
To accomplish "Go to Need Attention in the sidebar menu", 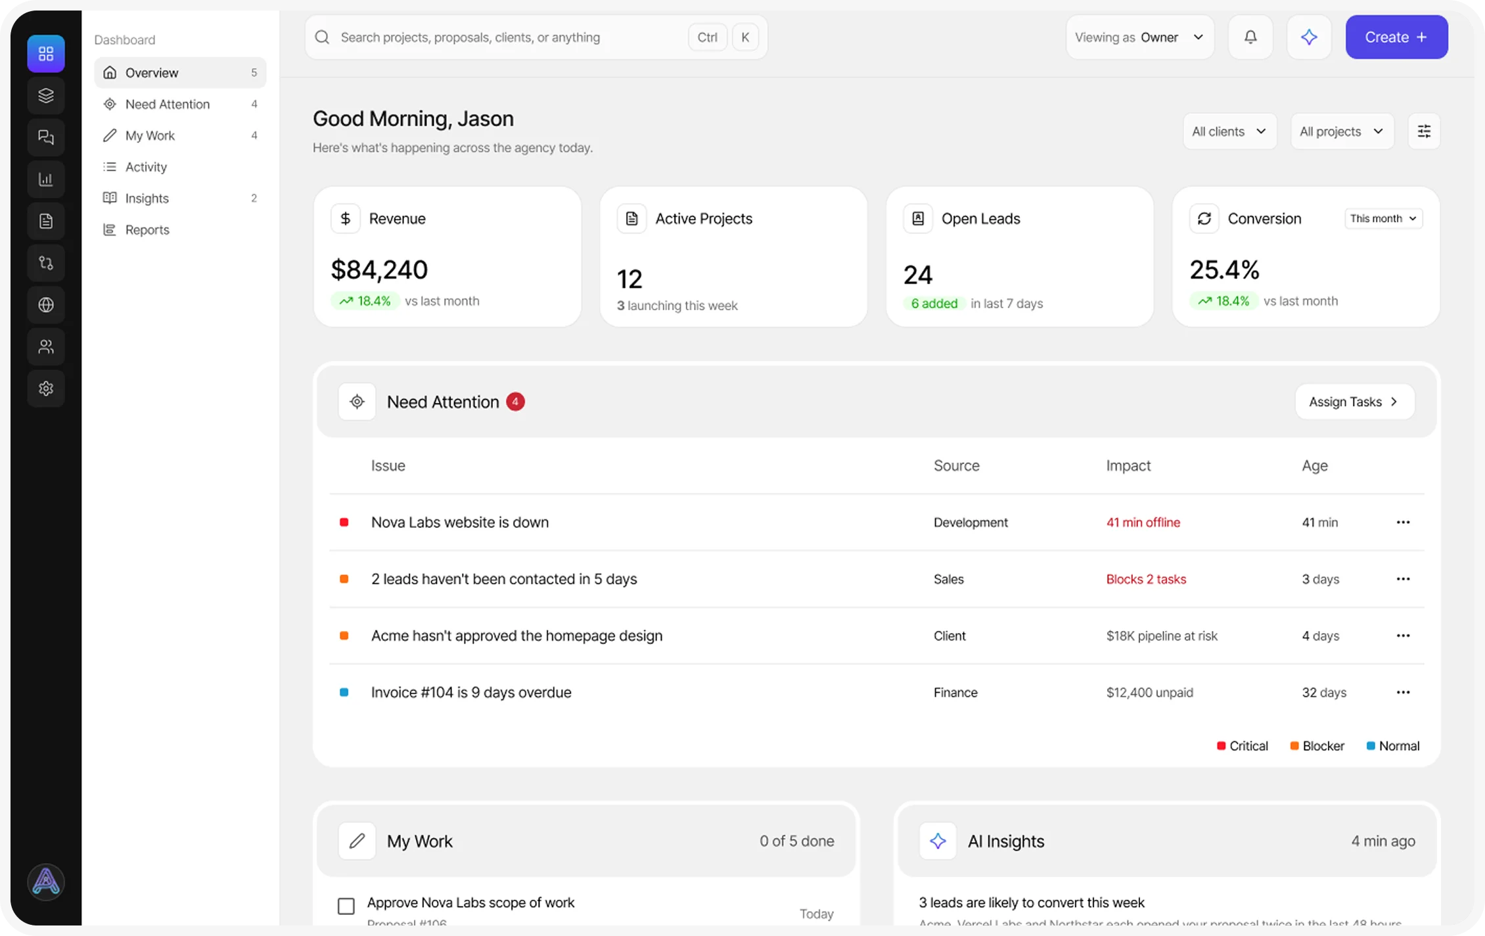I will (180, 104).
